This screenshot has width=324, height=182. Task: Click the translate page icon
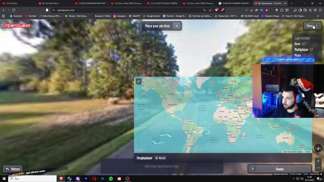pyautogui.click(x=205, y=10)
